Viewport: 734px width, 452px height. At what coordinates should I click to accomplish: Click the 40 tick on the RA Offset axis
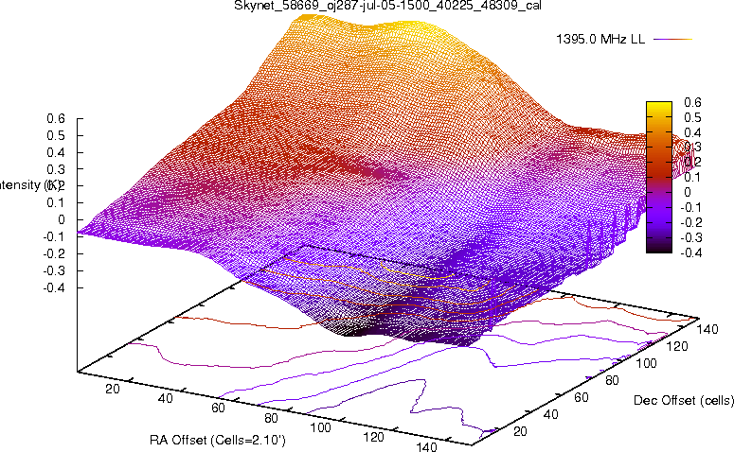(165, 398)
